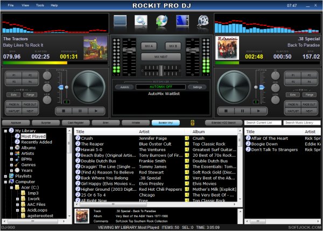Toggle Flange effect on the left deck
Screen dimensions: 323x231
(30, 95)
